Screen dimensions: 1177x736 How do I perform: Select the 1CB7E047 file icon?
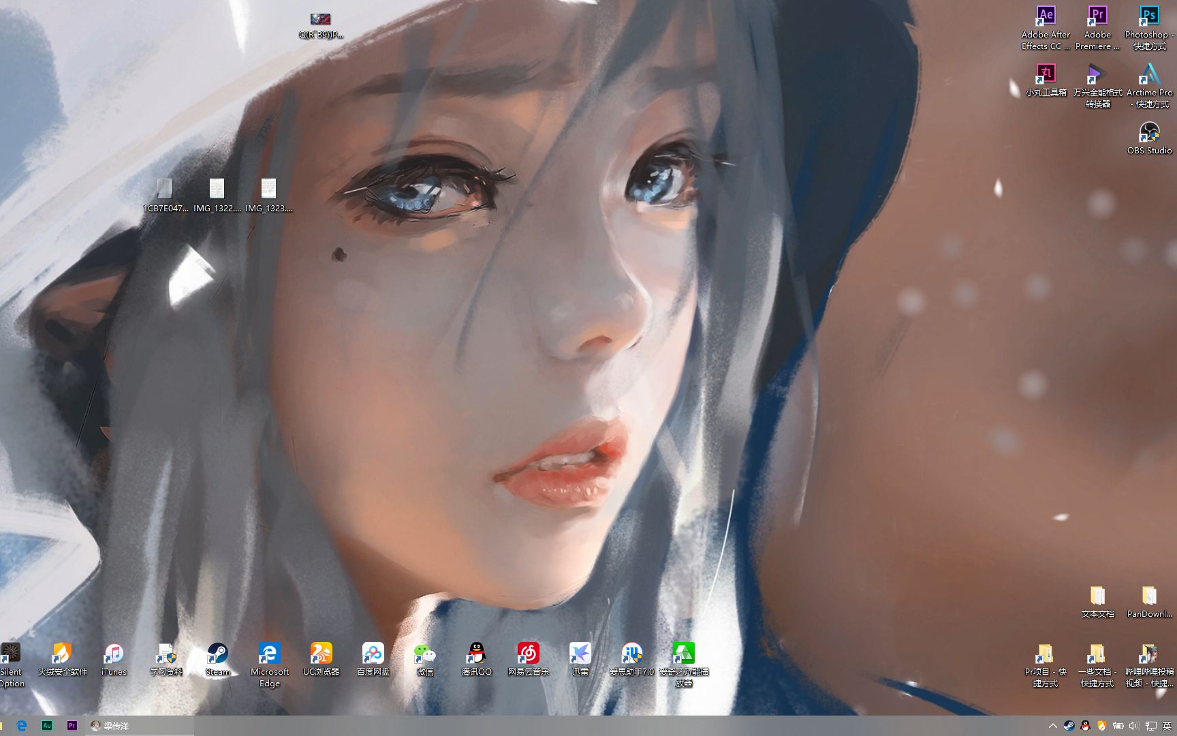pos(165,196)
